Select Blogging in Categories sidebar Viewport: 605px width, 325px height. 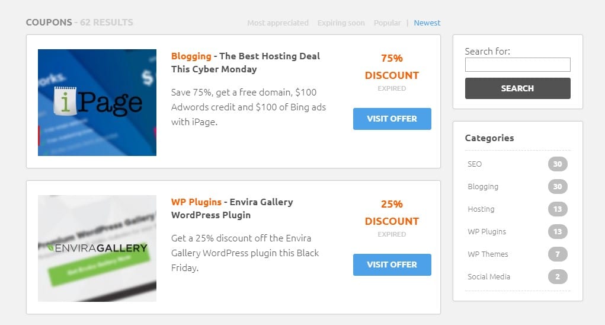coord(483,187)
